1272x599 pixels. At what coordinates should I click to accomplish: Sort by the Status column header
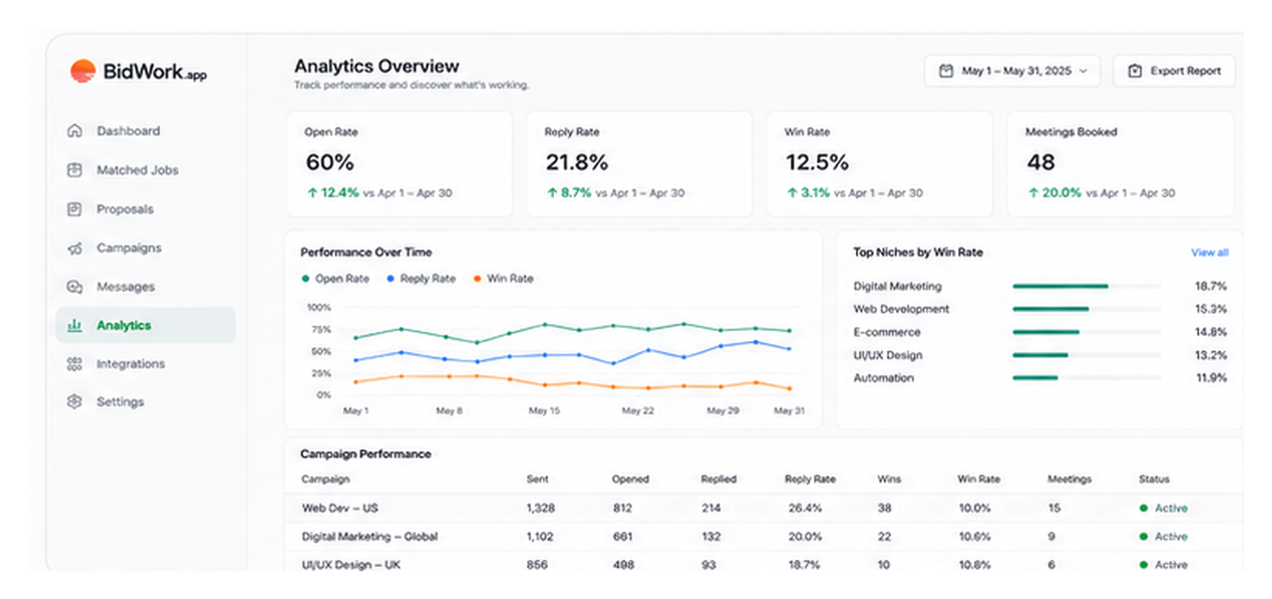1154,479
